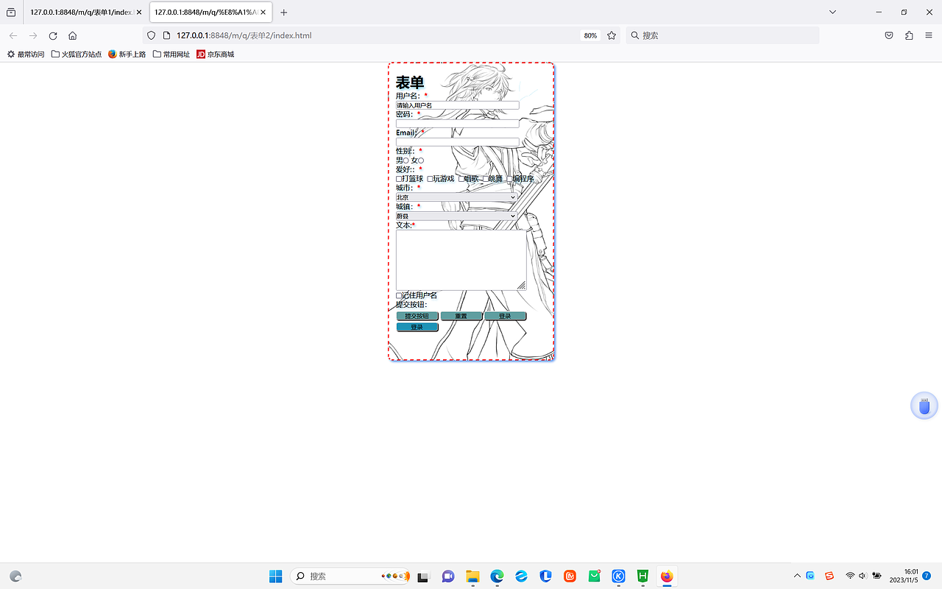Click inside the 用户名 input field
This screenshot has width=942, height=589.
(x=456, y=105)
